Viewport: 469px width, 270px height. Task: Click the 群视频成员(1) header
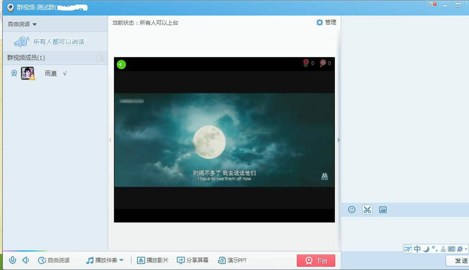(x=26, y=58)
